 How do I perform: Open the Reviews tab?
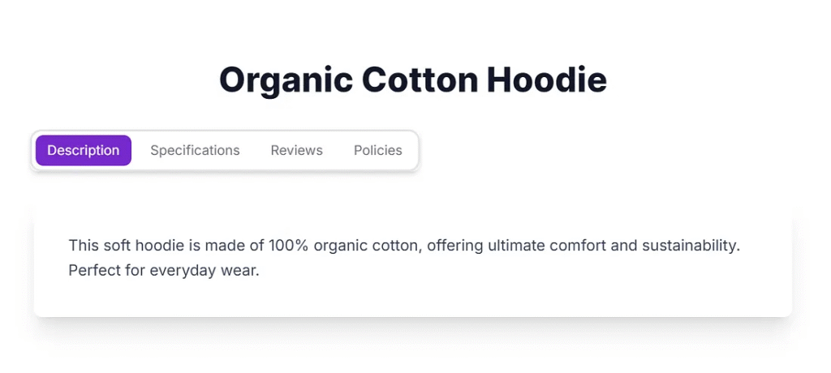click(296, 150)
